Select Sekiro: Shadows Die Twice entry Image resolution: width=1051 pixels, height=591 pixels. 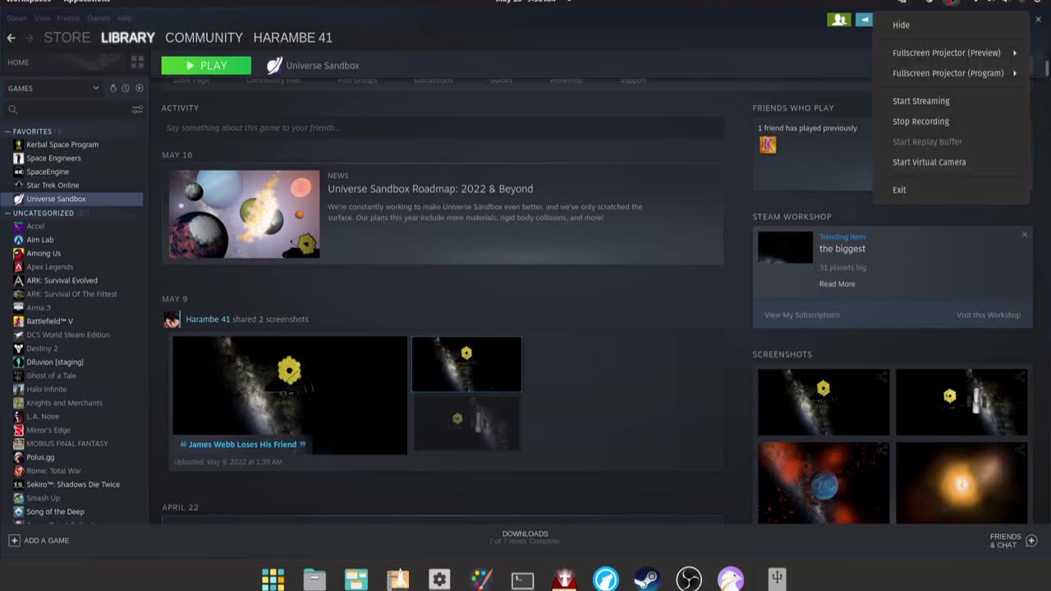click(73, 484)
